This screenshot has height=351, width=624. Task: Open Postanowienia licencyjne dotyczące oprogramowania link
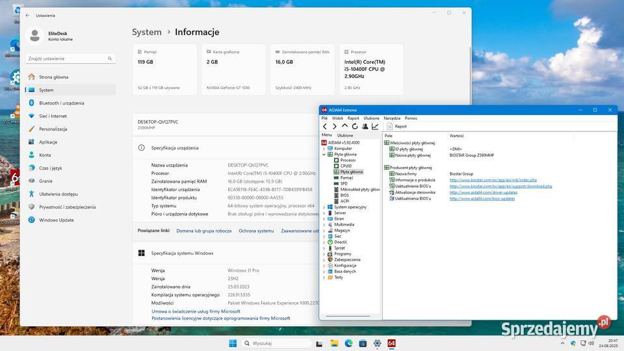click(221, 318)
